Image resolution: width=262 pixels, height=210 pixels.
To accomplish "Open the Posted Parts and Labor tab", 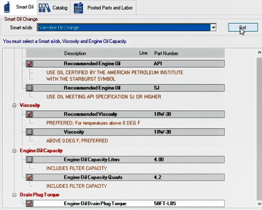I will click(103, 7).
